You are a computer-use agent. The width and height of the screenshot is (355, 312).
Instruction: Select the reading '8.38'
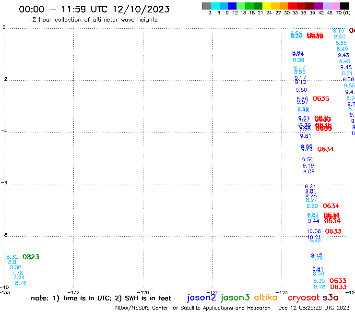pyautogui.click(x=298, y=60)
